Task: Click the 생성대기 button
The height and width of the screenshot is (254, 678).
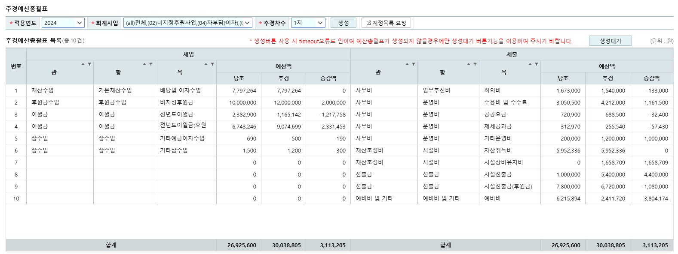Action: (x=610, y=41)
